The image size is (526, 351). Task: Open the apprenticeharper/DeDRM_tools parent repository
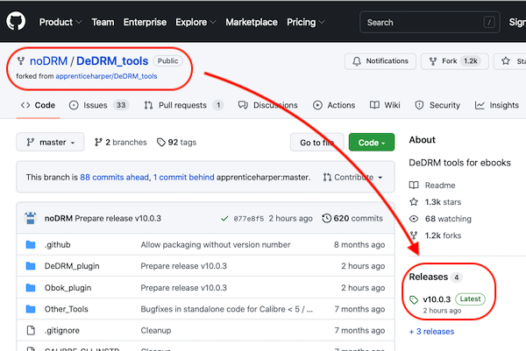click(x=106, y=76)
